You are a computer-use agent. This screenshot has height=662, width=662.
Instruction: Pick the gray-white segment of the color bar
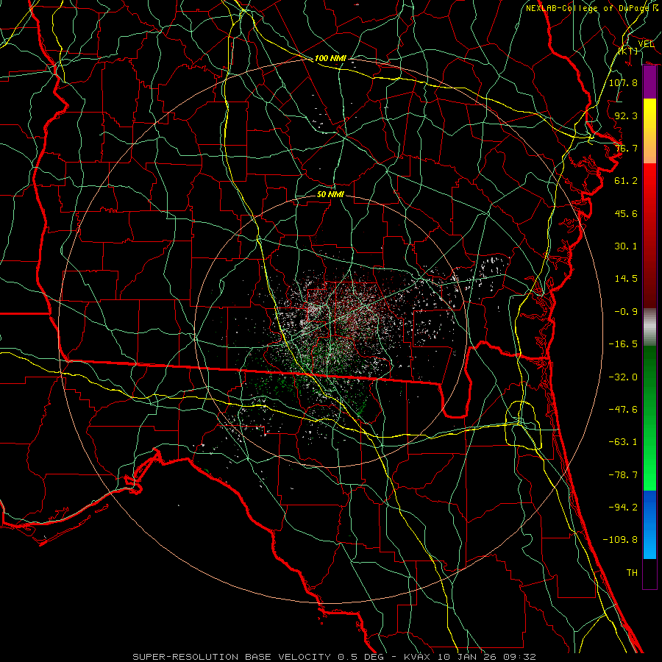click(649, 327)
